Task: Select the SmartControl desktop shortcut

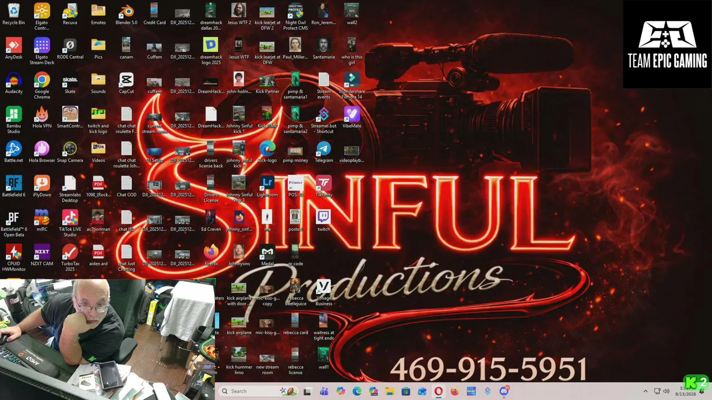Action: coord(70,118)
